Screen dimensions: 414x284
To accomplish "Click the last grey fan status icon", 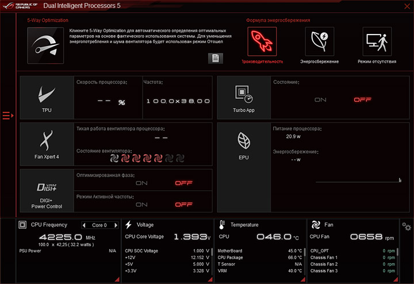I will 180,158.
